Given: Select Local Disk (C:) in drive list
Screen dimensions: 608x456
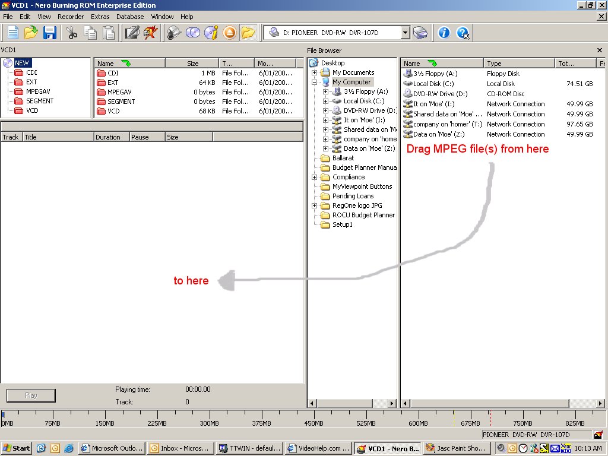Looking at the screenshot, I should point(433,84).
